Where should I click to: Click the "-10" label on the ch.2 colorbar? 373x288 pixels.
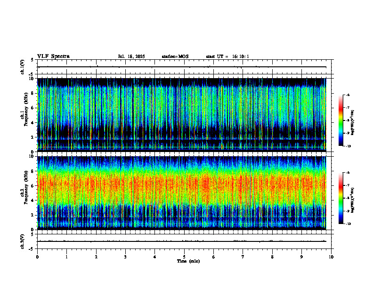(x=348, y=224)
